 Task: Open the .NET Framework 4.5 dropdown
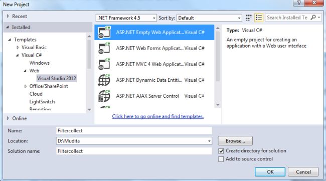(x=126, y=18)
